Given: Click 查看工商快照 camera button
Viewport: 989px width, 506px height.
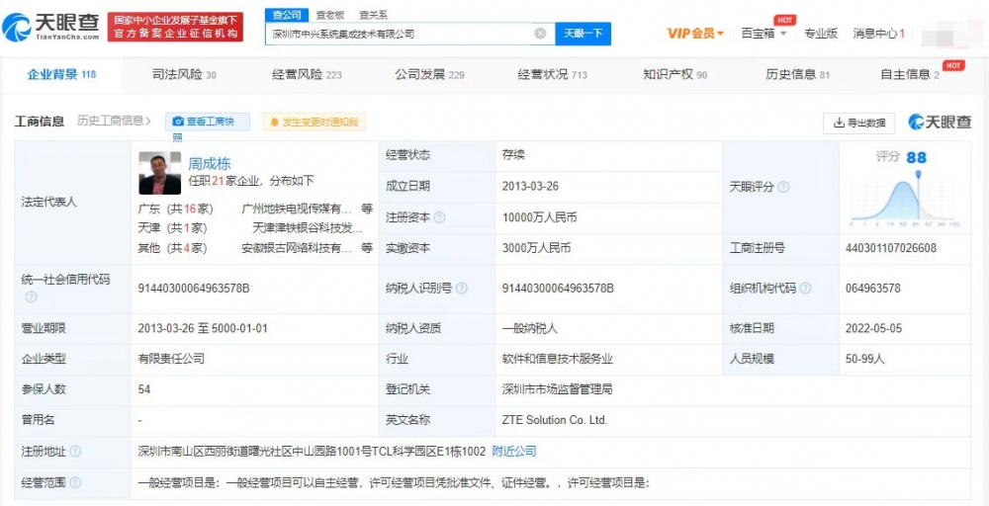Looking at the screenshot, I should coord(208,123).
